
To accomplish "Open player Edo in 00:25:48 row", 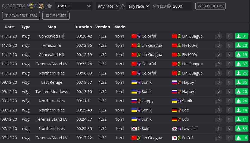I will pos(185,110).
